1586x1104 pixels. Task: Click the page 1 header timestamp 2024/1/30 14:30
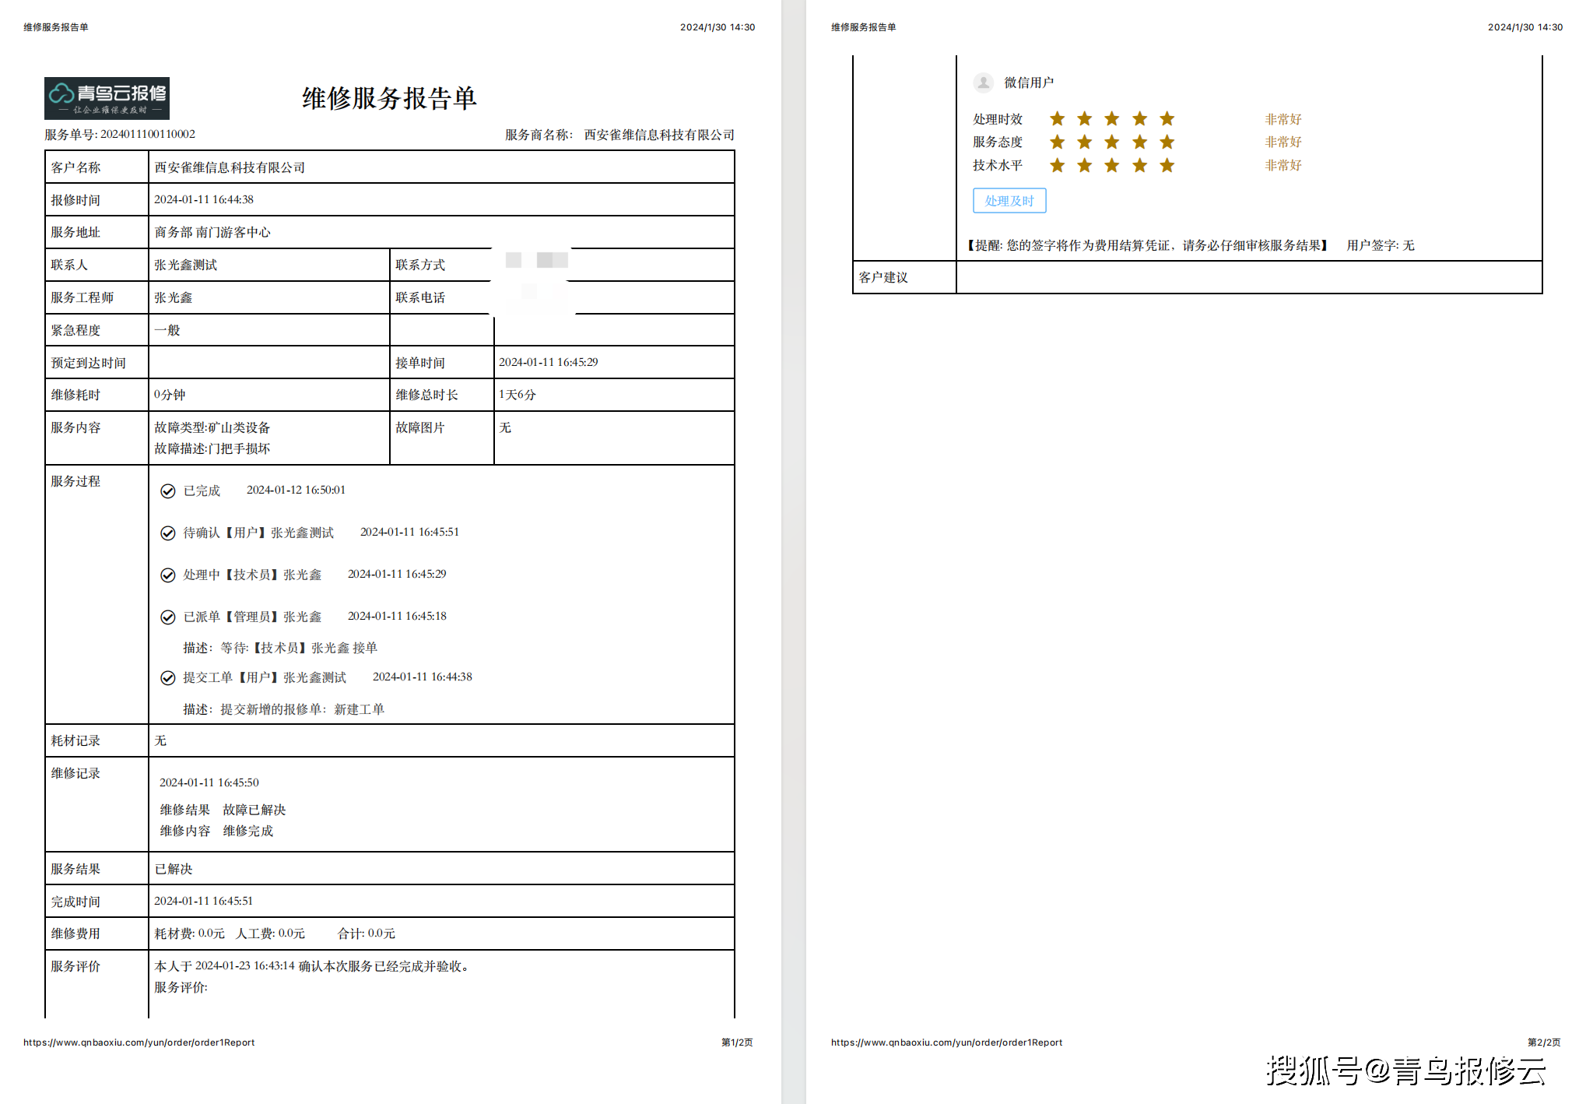tap(718, 27)
